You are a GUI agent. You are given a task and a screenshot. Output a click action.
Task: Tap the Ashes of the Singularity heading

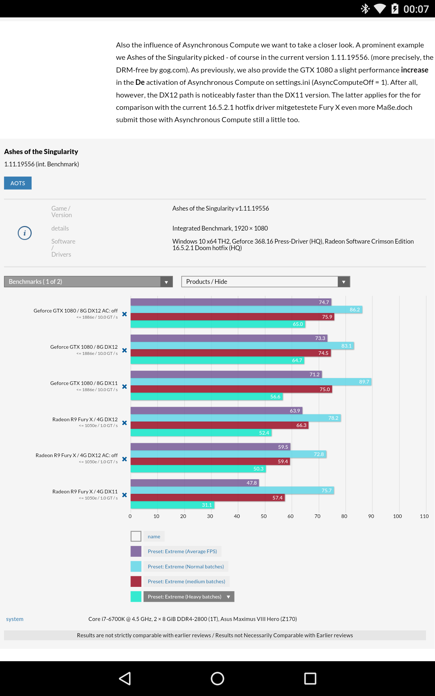(x=41, y=152)
